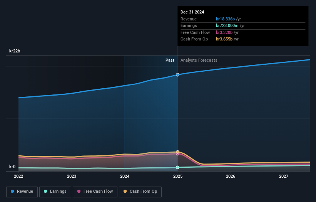Click the Analysts Forecasts label
This screenshot has height=202, width=316.
pos(199,61)
